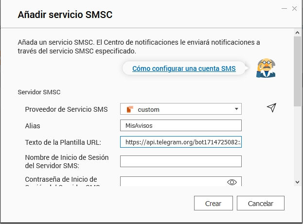Screen dimensions: 303x224
Task: Click the assistant character avatar icon
Action: 266,68
